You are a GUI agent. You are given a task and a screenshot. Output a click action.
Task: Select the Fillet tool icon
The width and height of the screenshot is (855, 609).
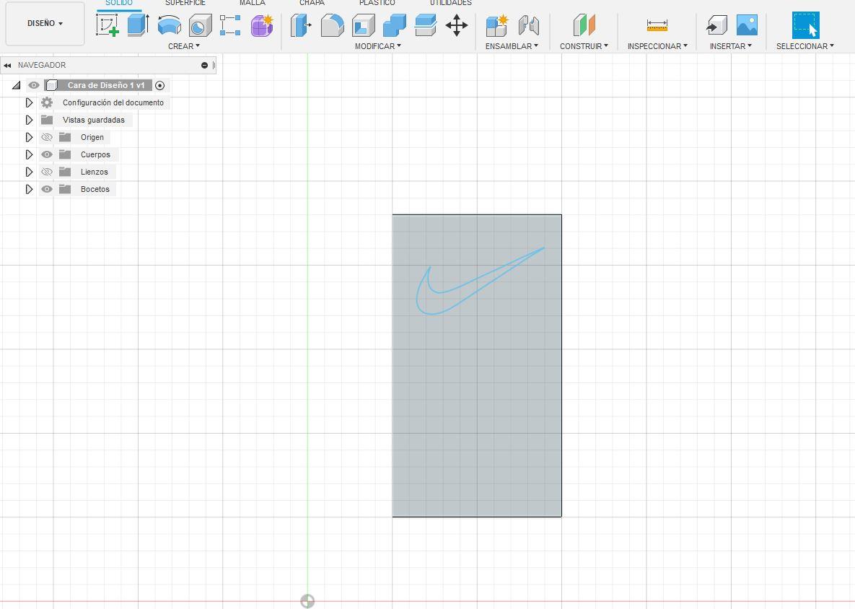tap(332, 25)
